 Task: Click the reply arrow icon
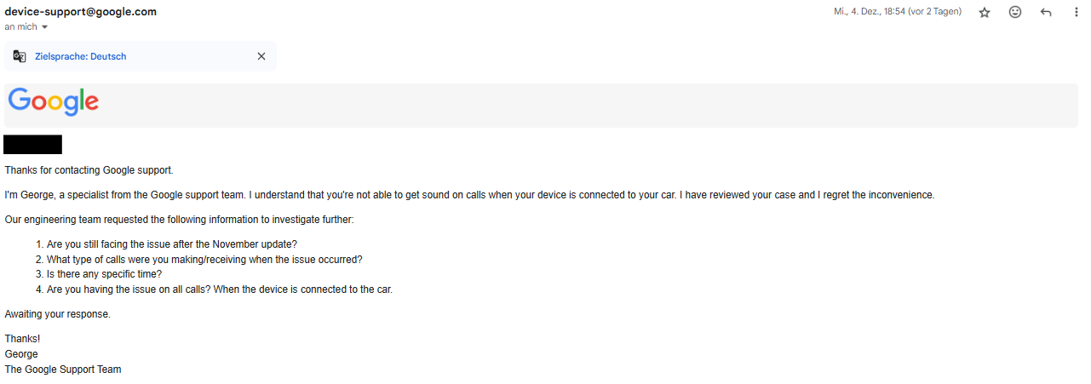(1046, 13)
